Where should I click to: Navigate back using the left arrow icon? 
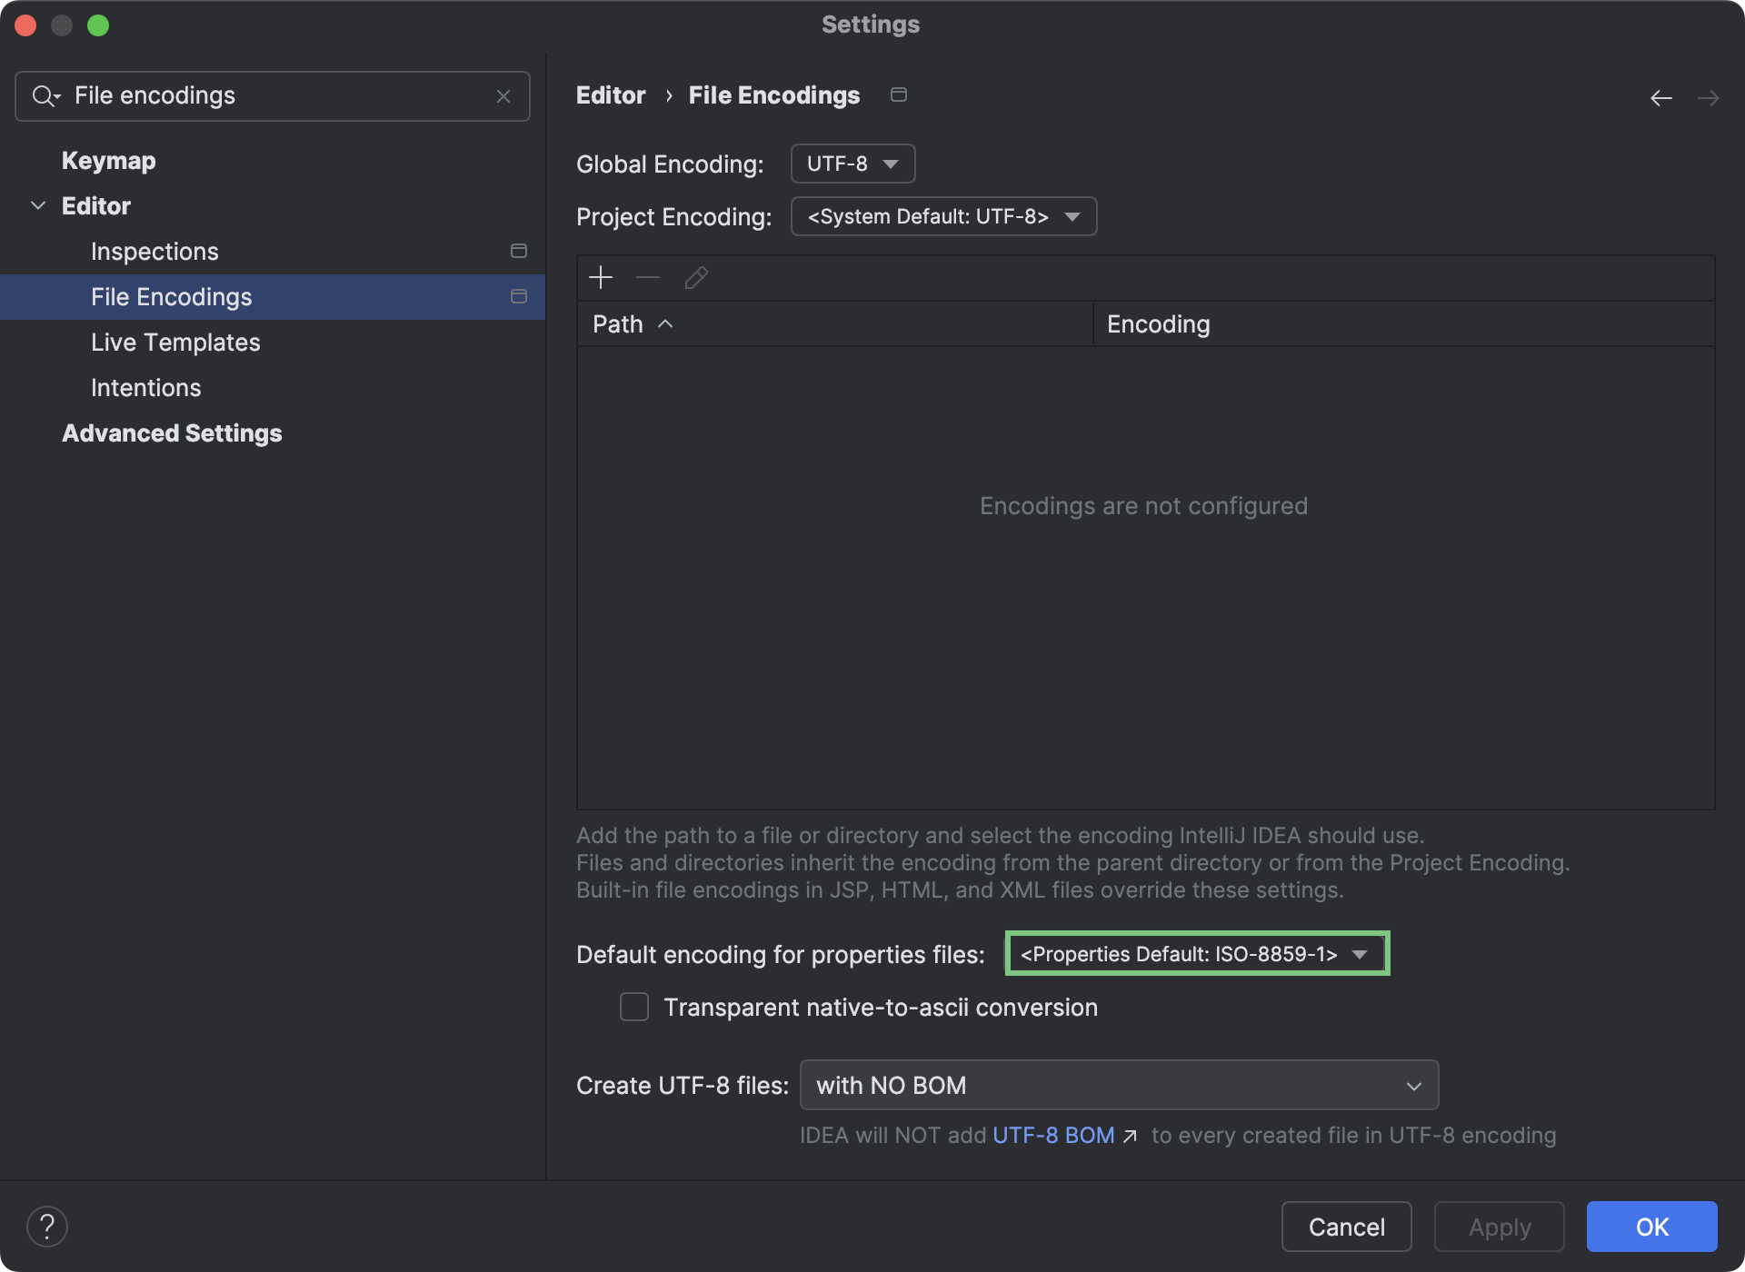pyautogui.click(x=1661, y=97)
